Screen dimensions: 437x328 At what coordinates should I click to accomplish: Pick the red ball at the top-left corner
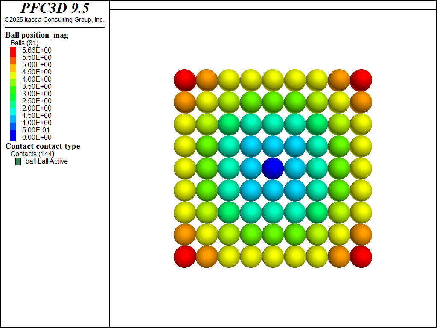[185, 80]
